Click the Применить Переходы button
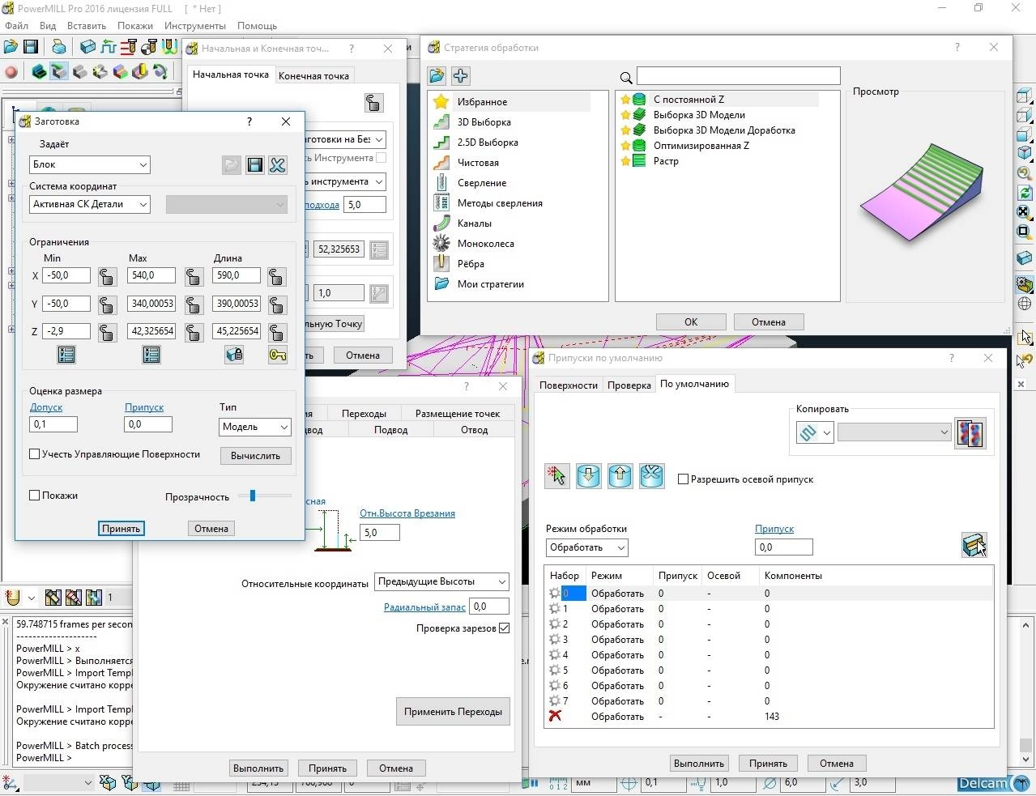 [x=453, y=712]
